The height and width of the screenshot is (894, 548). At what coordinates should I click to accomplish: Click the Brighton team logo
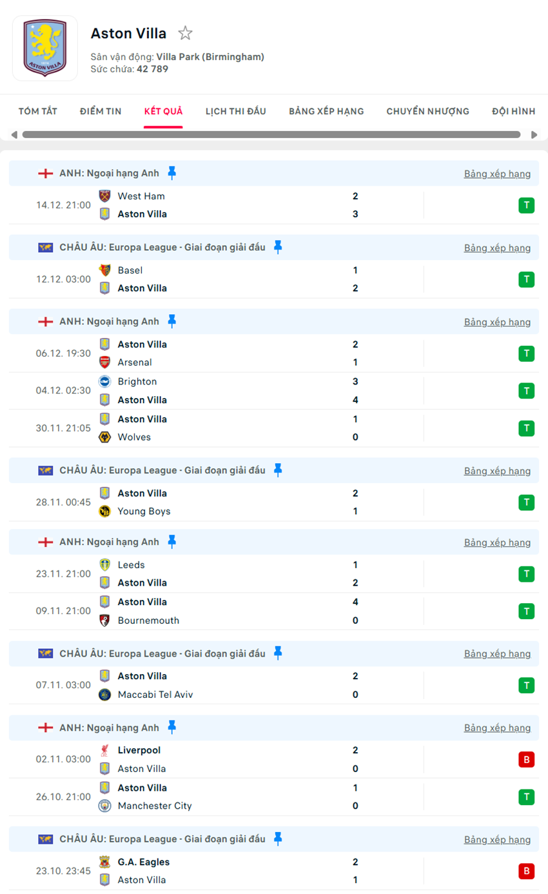104,382
